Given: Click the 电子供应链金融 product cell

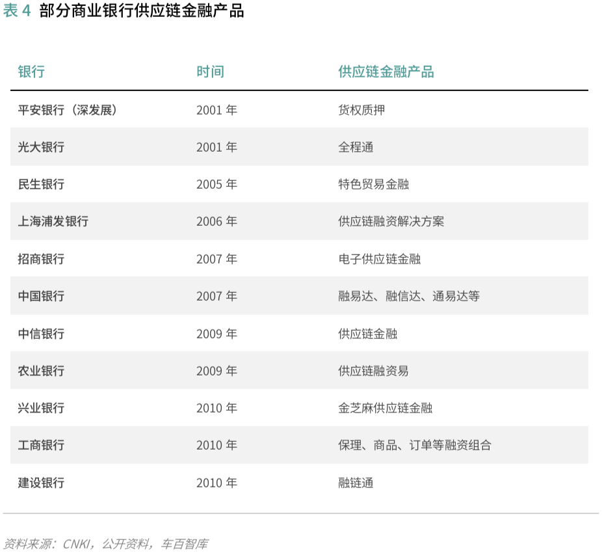Looking at the screenshot, I should point(379,260).
